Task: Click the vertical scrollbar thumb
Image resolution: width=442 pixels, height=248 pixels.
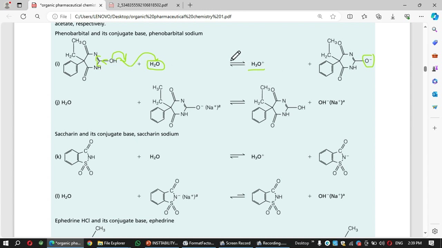Action: click(x=425, y=69)
